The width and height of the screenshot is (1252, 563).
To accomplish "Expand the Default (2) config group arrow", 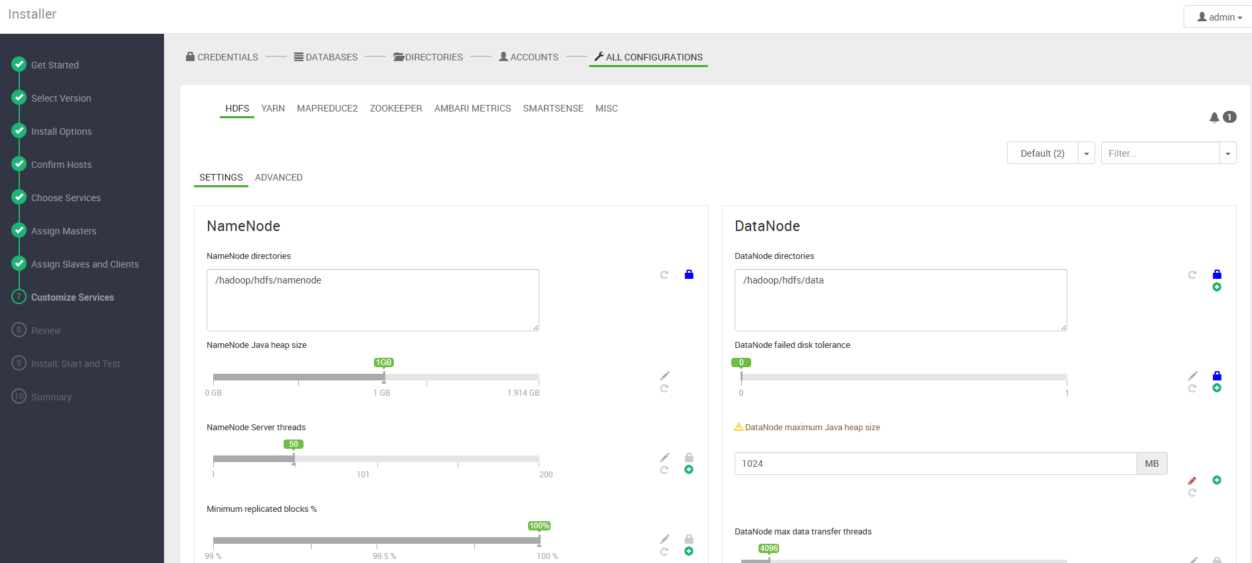I will (x=1087, y=153).
